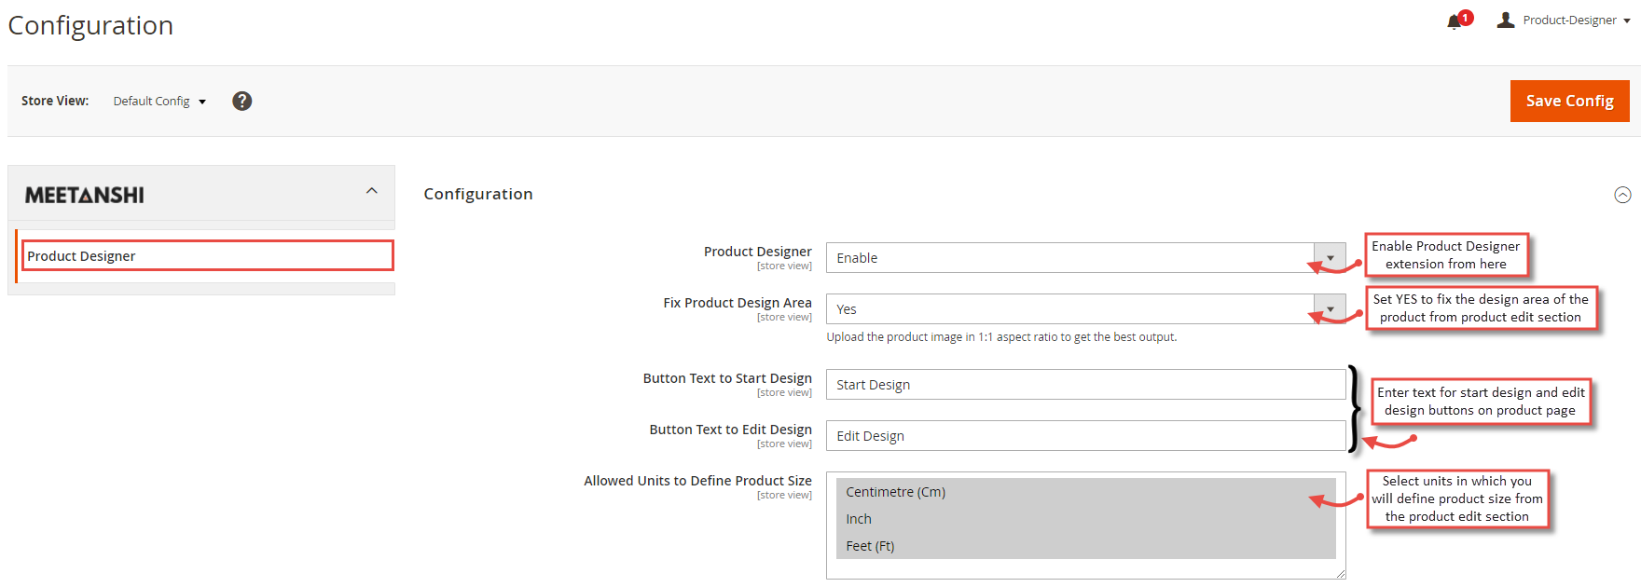Open the Fix Product Design Area dropdown
Image resolution: width=1641 pixels, height=587 pixels.
(1330, 309)
